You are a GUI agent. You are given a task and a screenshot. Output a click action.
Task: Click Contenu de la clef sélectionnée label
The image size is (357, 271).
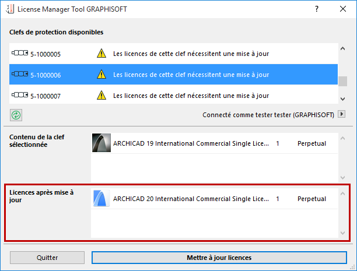37,140
